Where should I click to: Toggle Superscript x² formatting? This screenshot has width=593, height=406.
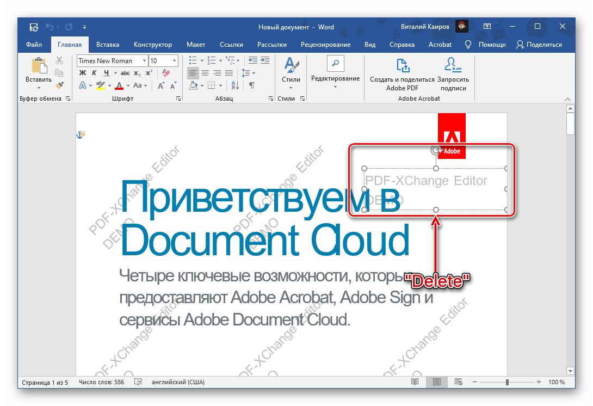tap(150, 72)
